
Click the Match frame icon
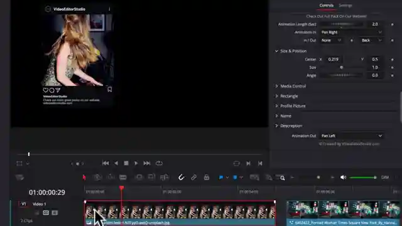click(x=236, y=163)
